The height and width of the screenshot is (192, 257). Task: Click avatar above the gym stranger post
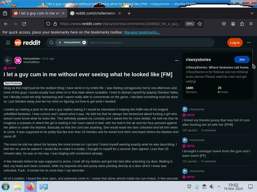[185, 140]
